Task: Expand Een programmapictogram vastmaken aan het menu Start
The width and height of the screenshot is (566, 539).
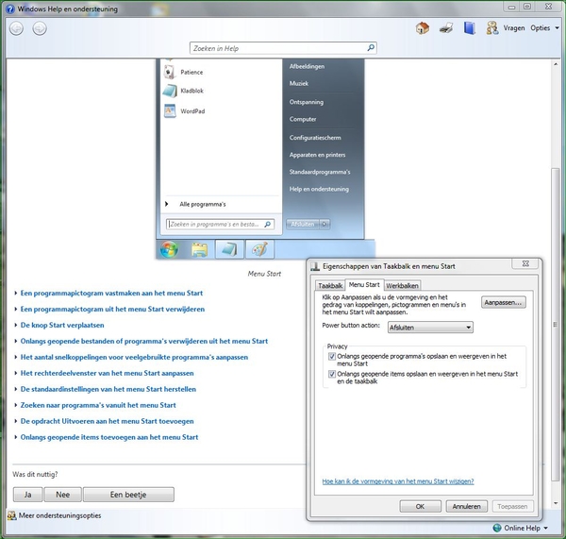Action: click(111, 293)
